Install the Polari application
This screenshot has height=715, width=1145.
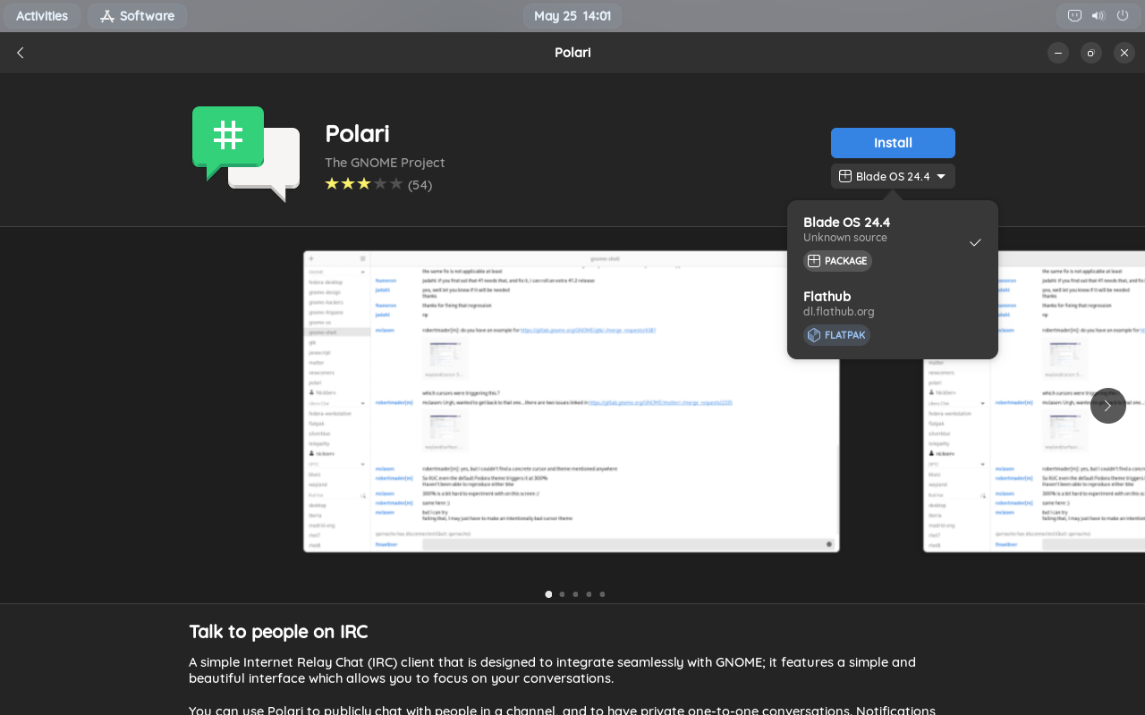(893, 143)
